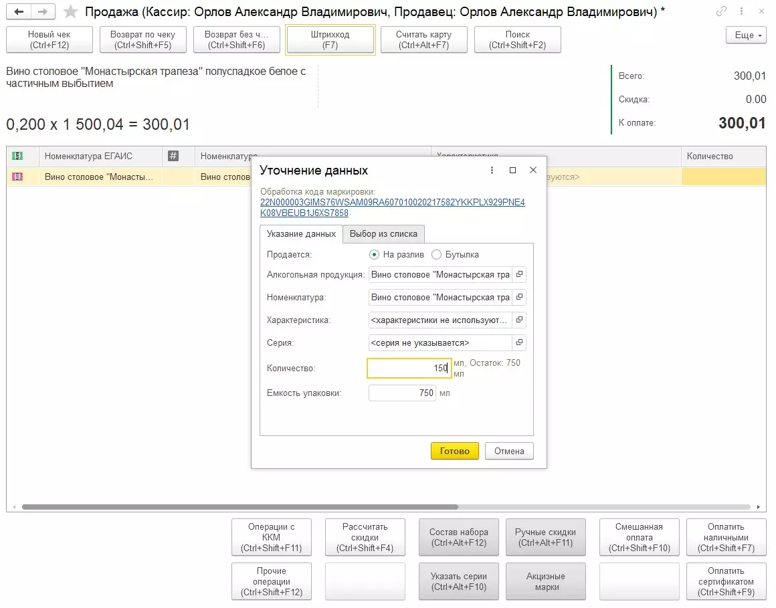This screenshot has width=776, height=608.
Task: Click Поиск button
Action: pos(517,39)
